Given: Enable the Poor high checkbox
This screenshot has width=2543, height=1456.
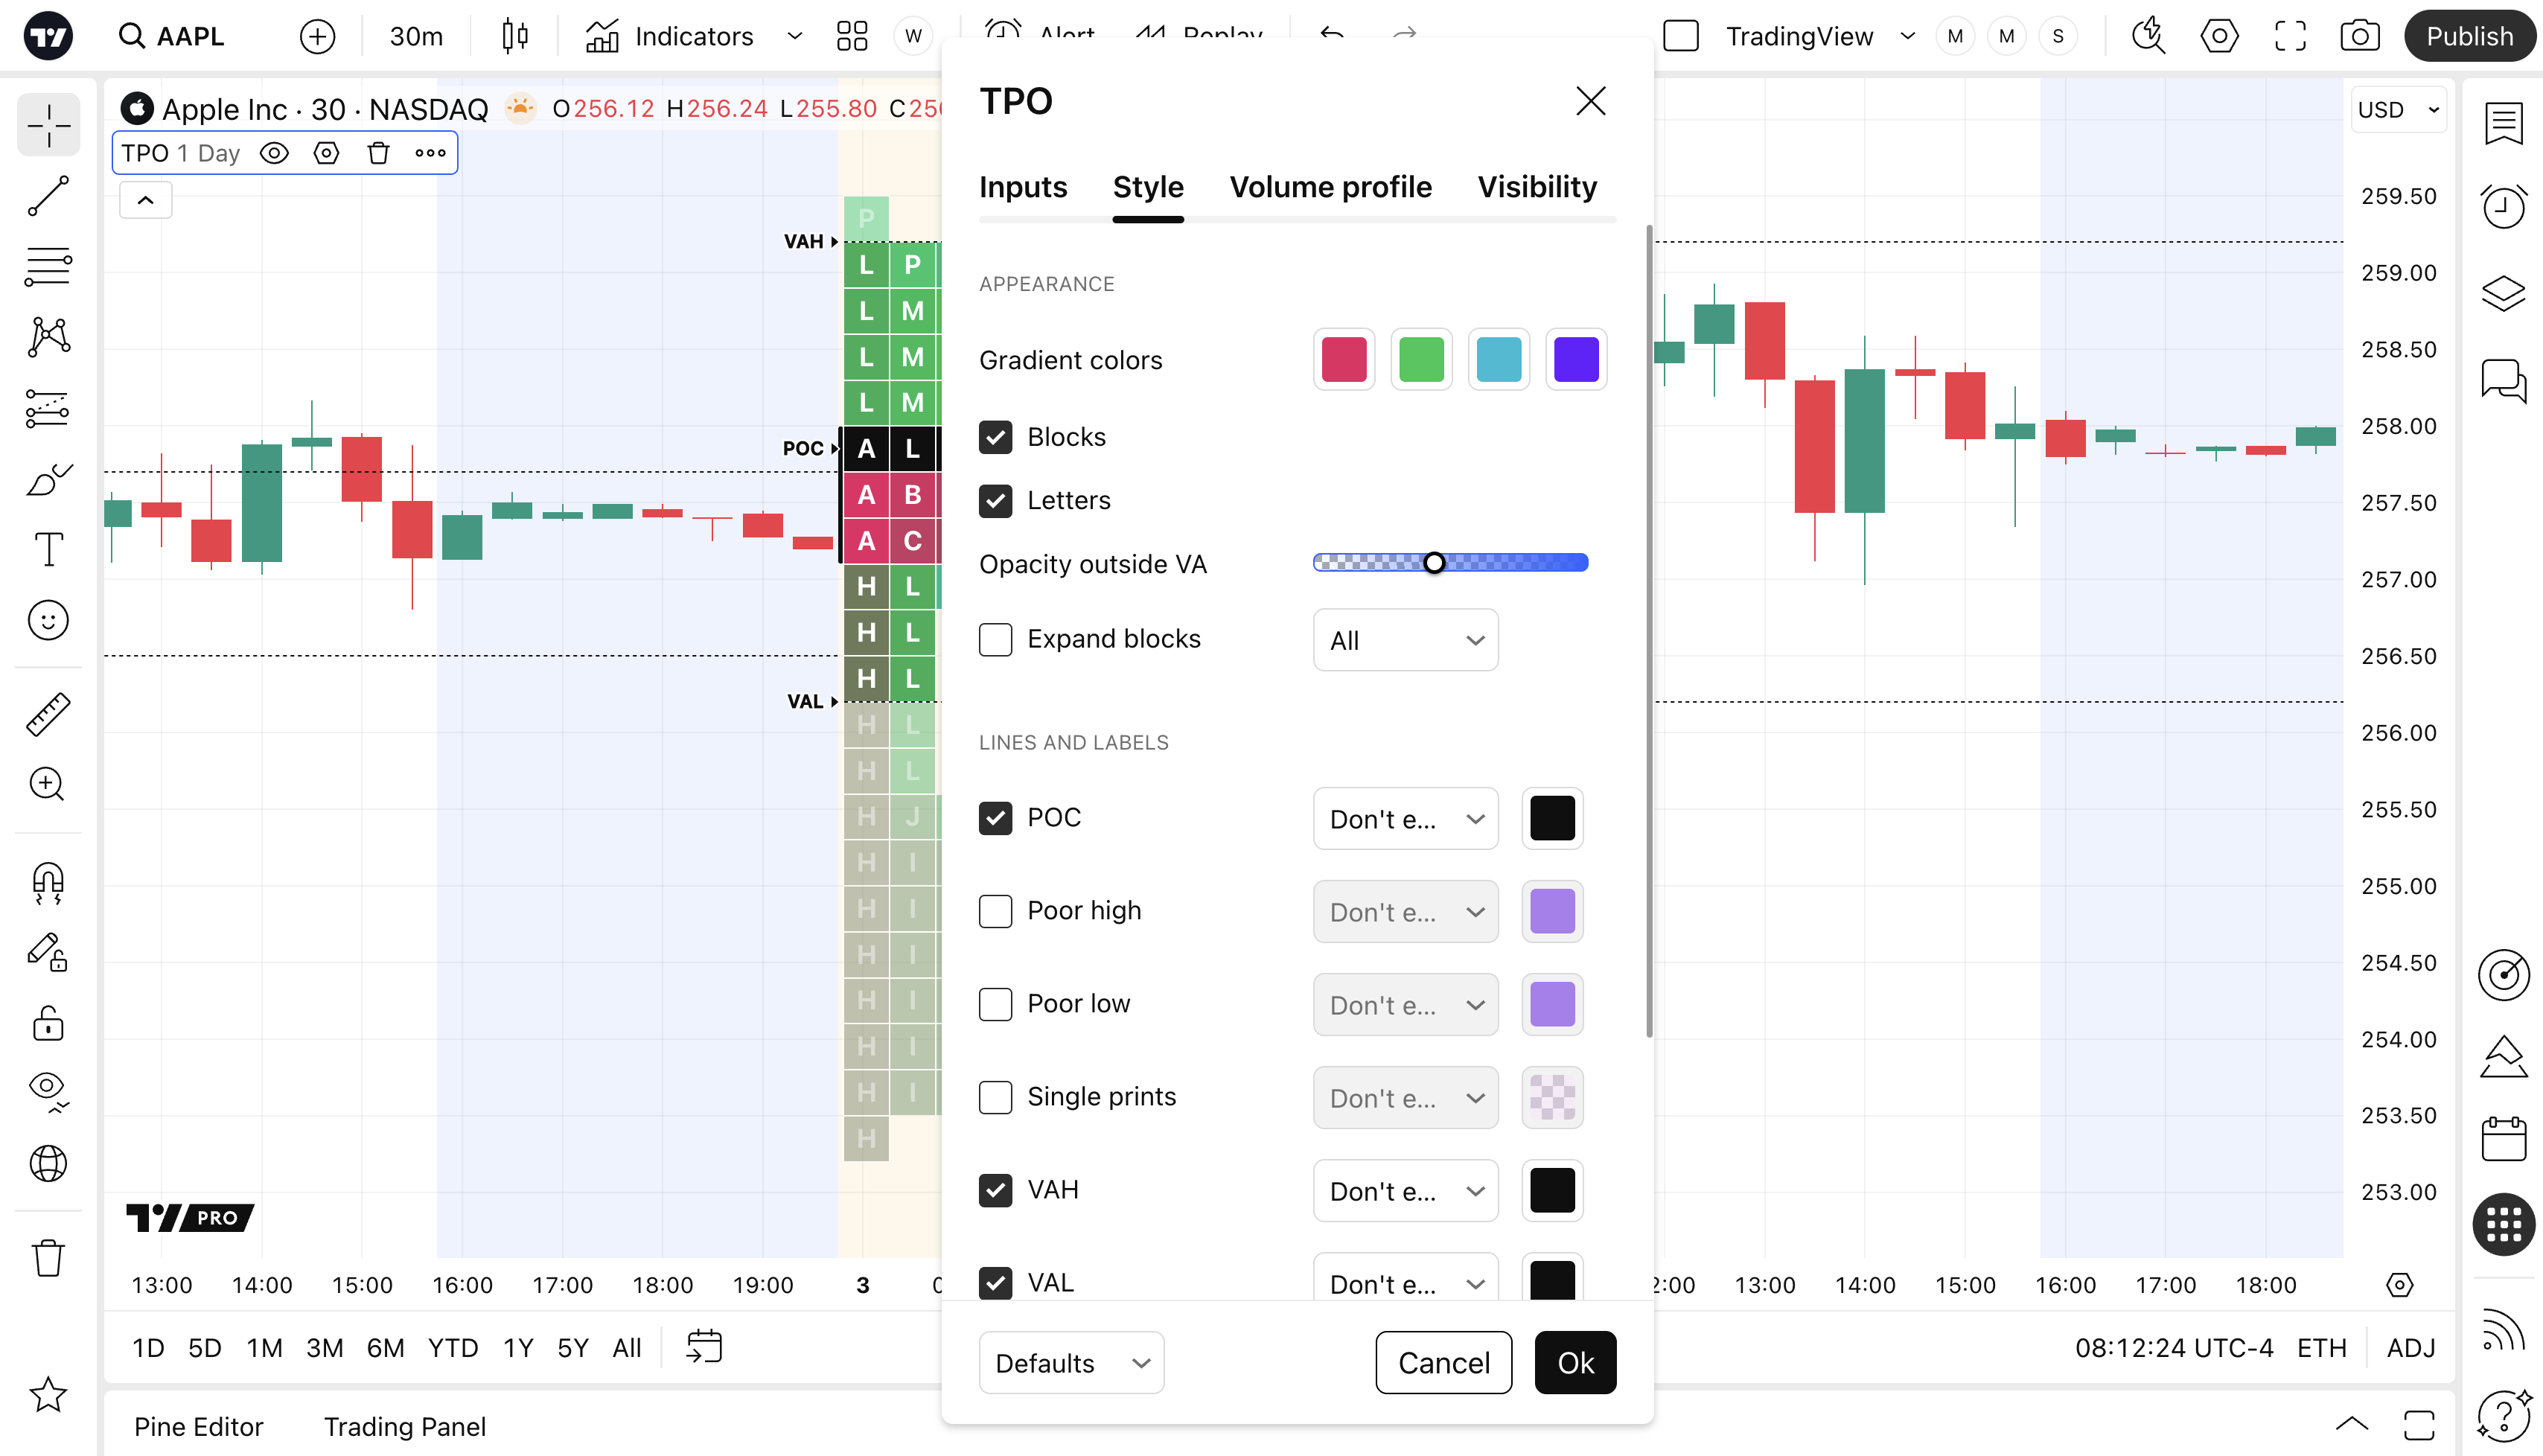Looking at the screenshot, I should click(995, 911).
